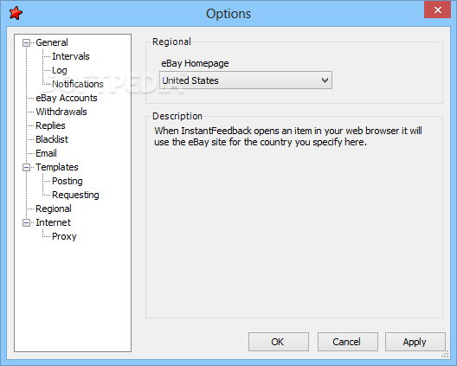Click the red star app icon
Viewport: 457px width, 366px height.
16,13
